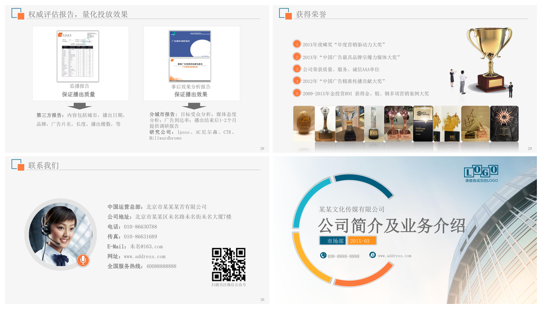
Task: Click the text 公司荣获质量、服务、诚信AAA单位
Action: 341,69
